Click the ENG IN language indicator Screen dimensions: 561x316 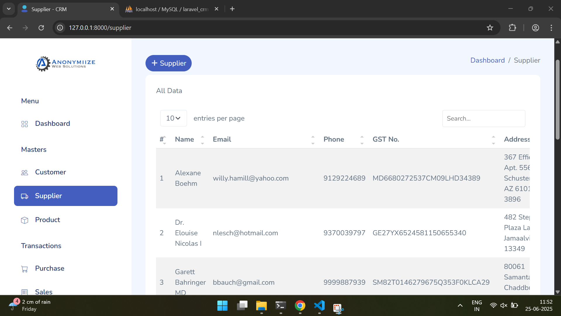(477, 305)
